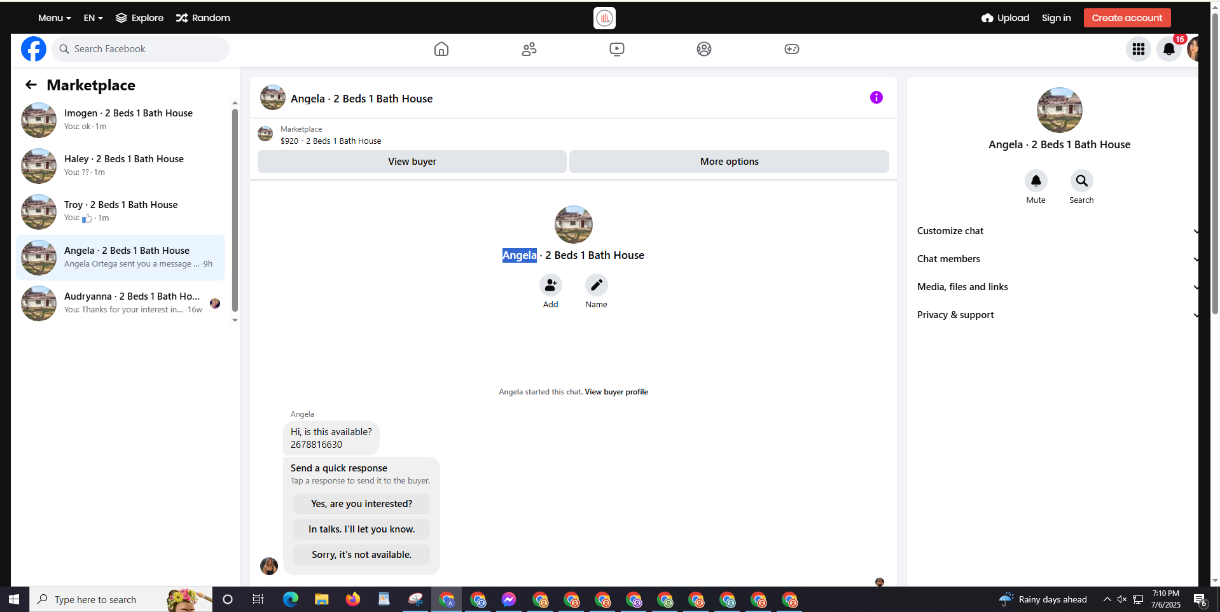1220x612 pixels.
Task: Open File Explorer from the taskbar
Action: click(321, 599)
